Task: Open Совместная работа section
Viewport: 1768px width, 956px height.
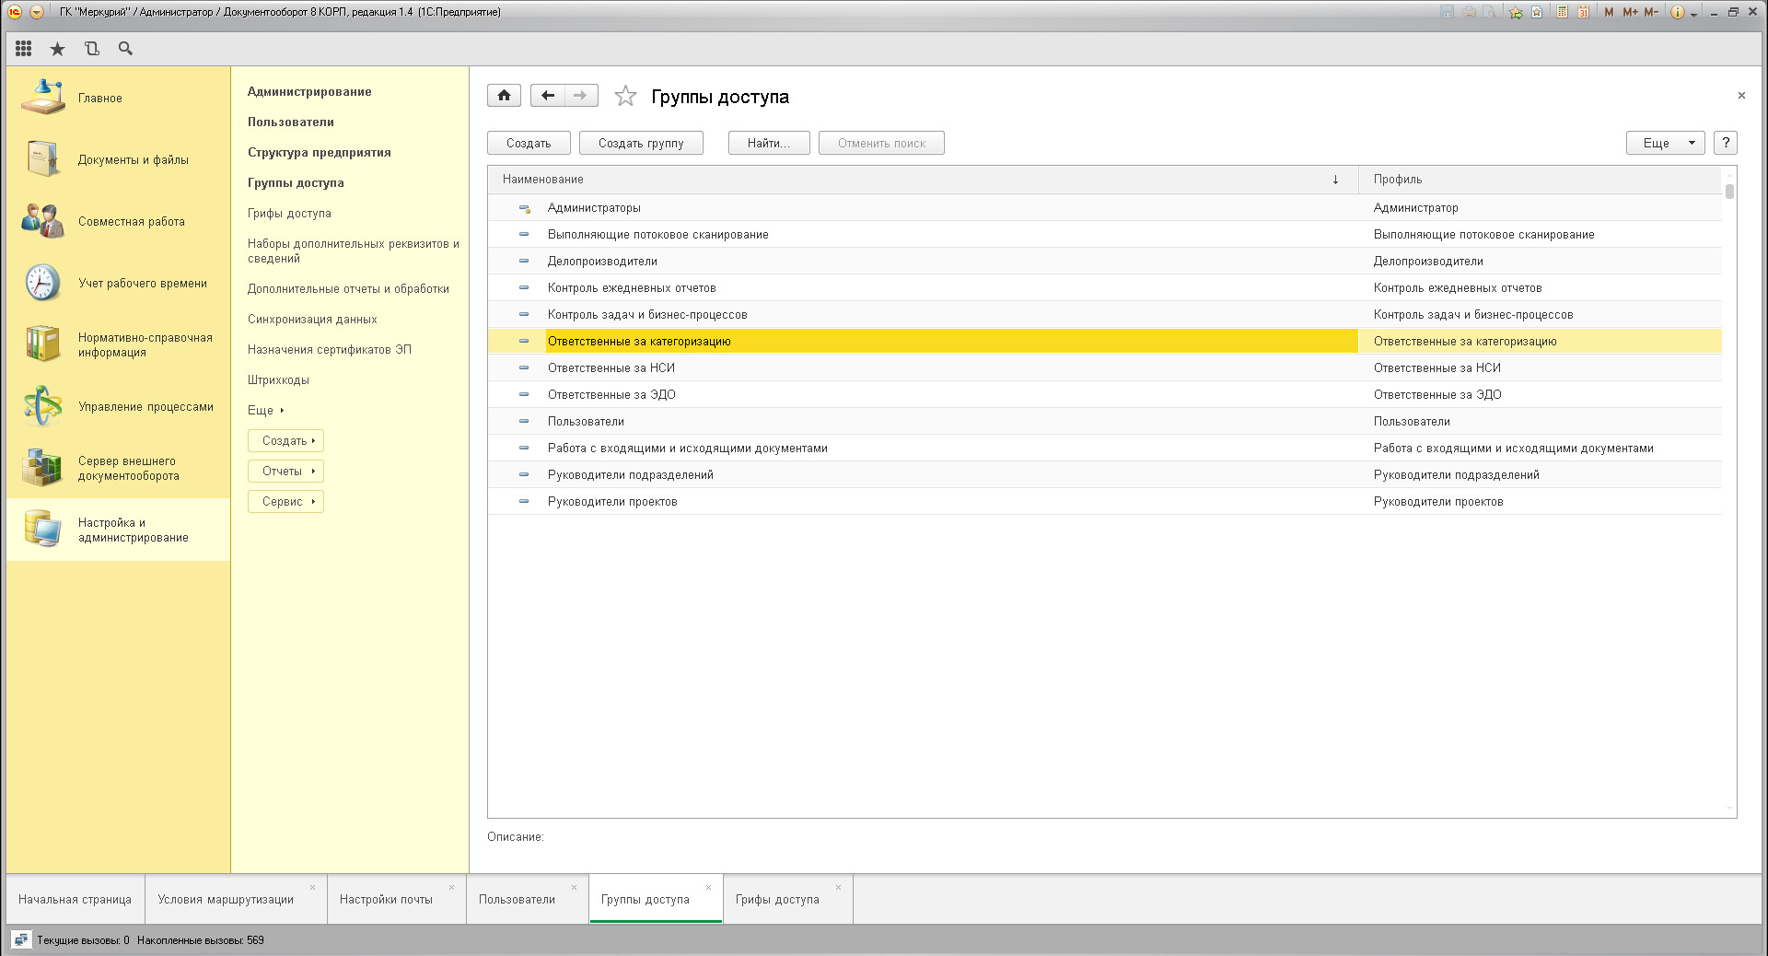Action: [118, 221]
